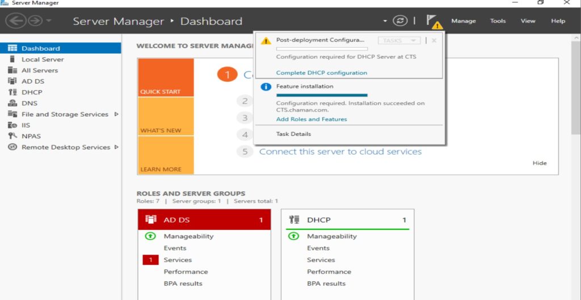Open the View menu

tap(528, 21)
